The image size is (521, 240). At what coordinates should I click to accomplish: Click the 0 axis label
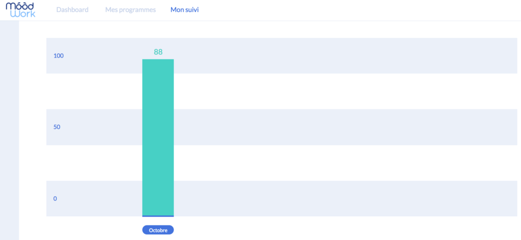(55, 199)
